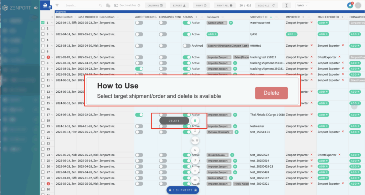
Task: Click the Shipments ship icon tab
Action: point(45,5)
